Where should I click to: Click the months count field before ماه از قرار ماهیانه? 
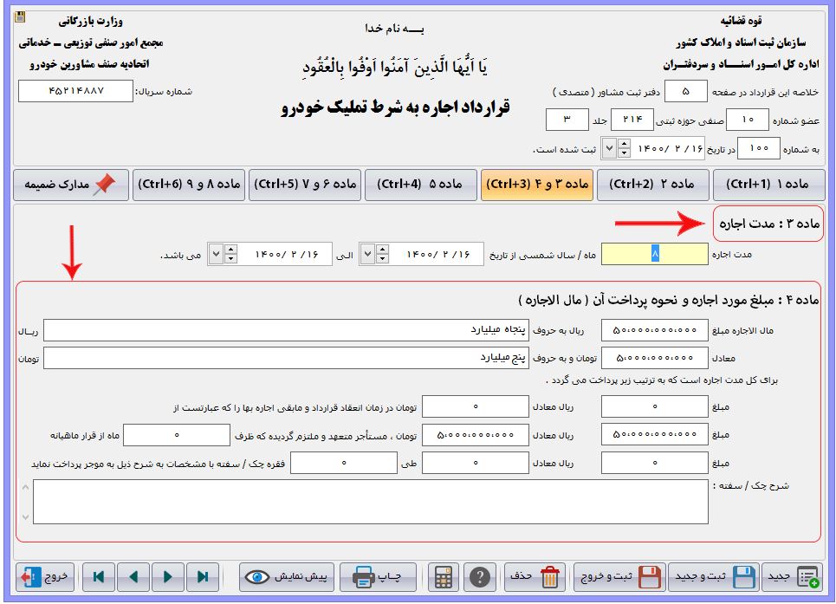[177, 435]
